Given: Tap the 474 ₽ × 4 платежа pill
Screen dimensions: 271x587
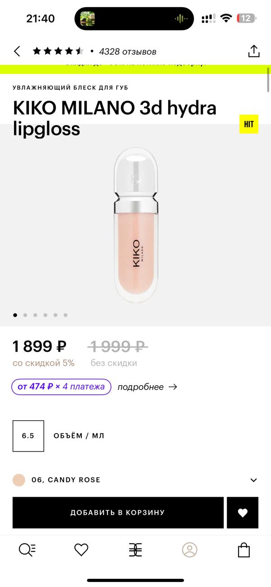Looking at the screenshot, I should pyautogui.click(x=61, y=387).
